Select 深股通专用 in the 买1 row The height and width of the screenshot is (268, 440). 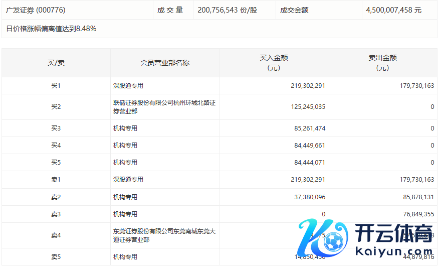pos(128,86)
